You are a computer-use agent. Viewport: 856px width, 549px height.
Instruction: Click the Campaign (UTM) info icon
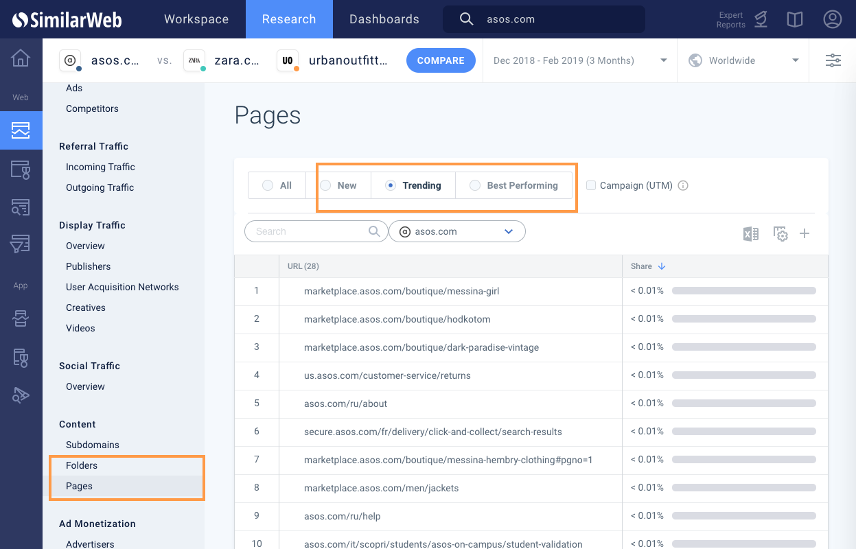pyautogui.click(x=683, y=185)
